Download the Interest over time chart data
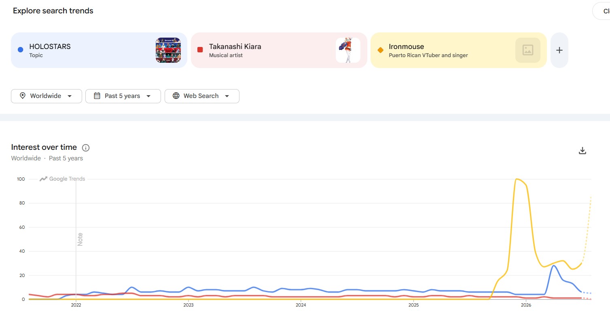This screenshot has width=610, height=311. pyautogui.click(x=582, y=151)
